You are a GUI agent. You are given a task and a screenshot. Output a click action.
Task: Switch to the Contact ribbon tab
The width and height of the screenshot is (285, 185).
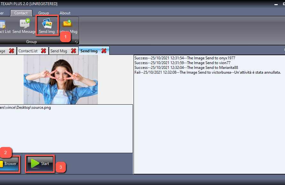(21, 13)
